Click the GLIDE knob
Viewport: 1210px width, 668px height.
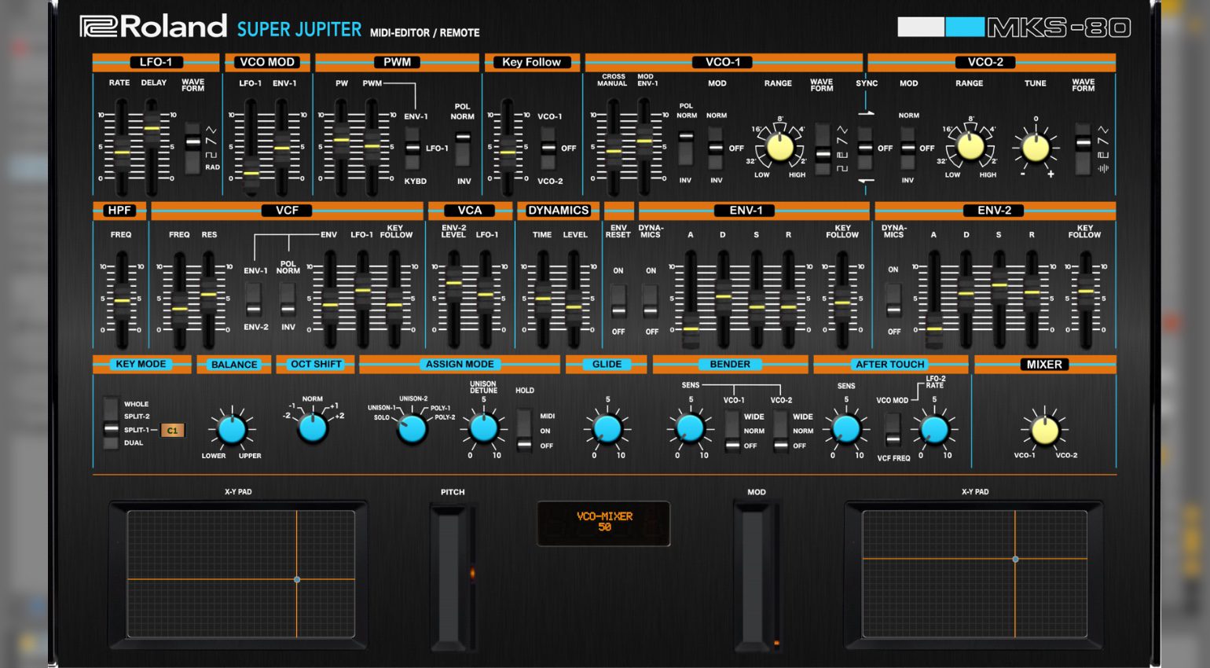pos(607,428)
